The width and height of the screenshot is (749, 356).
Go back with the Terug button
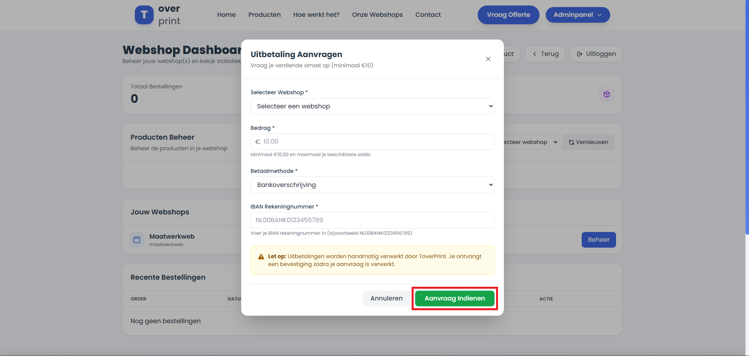(545, 54)
